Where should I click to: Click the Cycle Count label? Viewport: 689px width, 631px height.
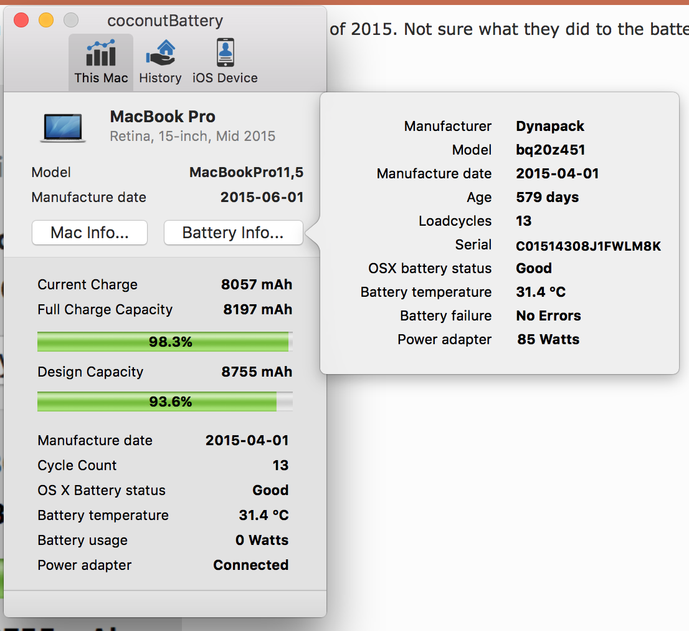tap(77, 465)
